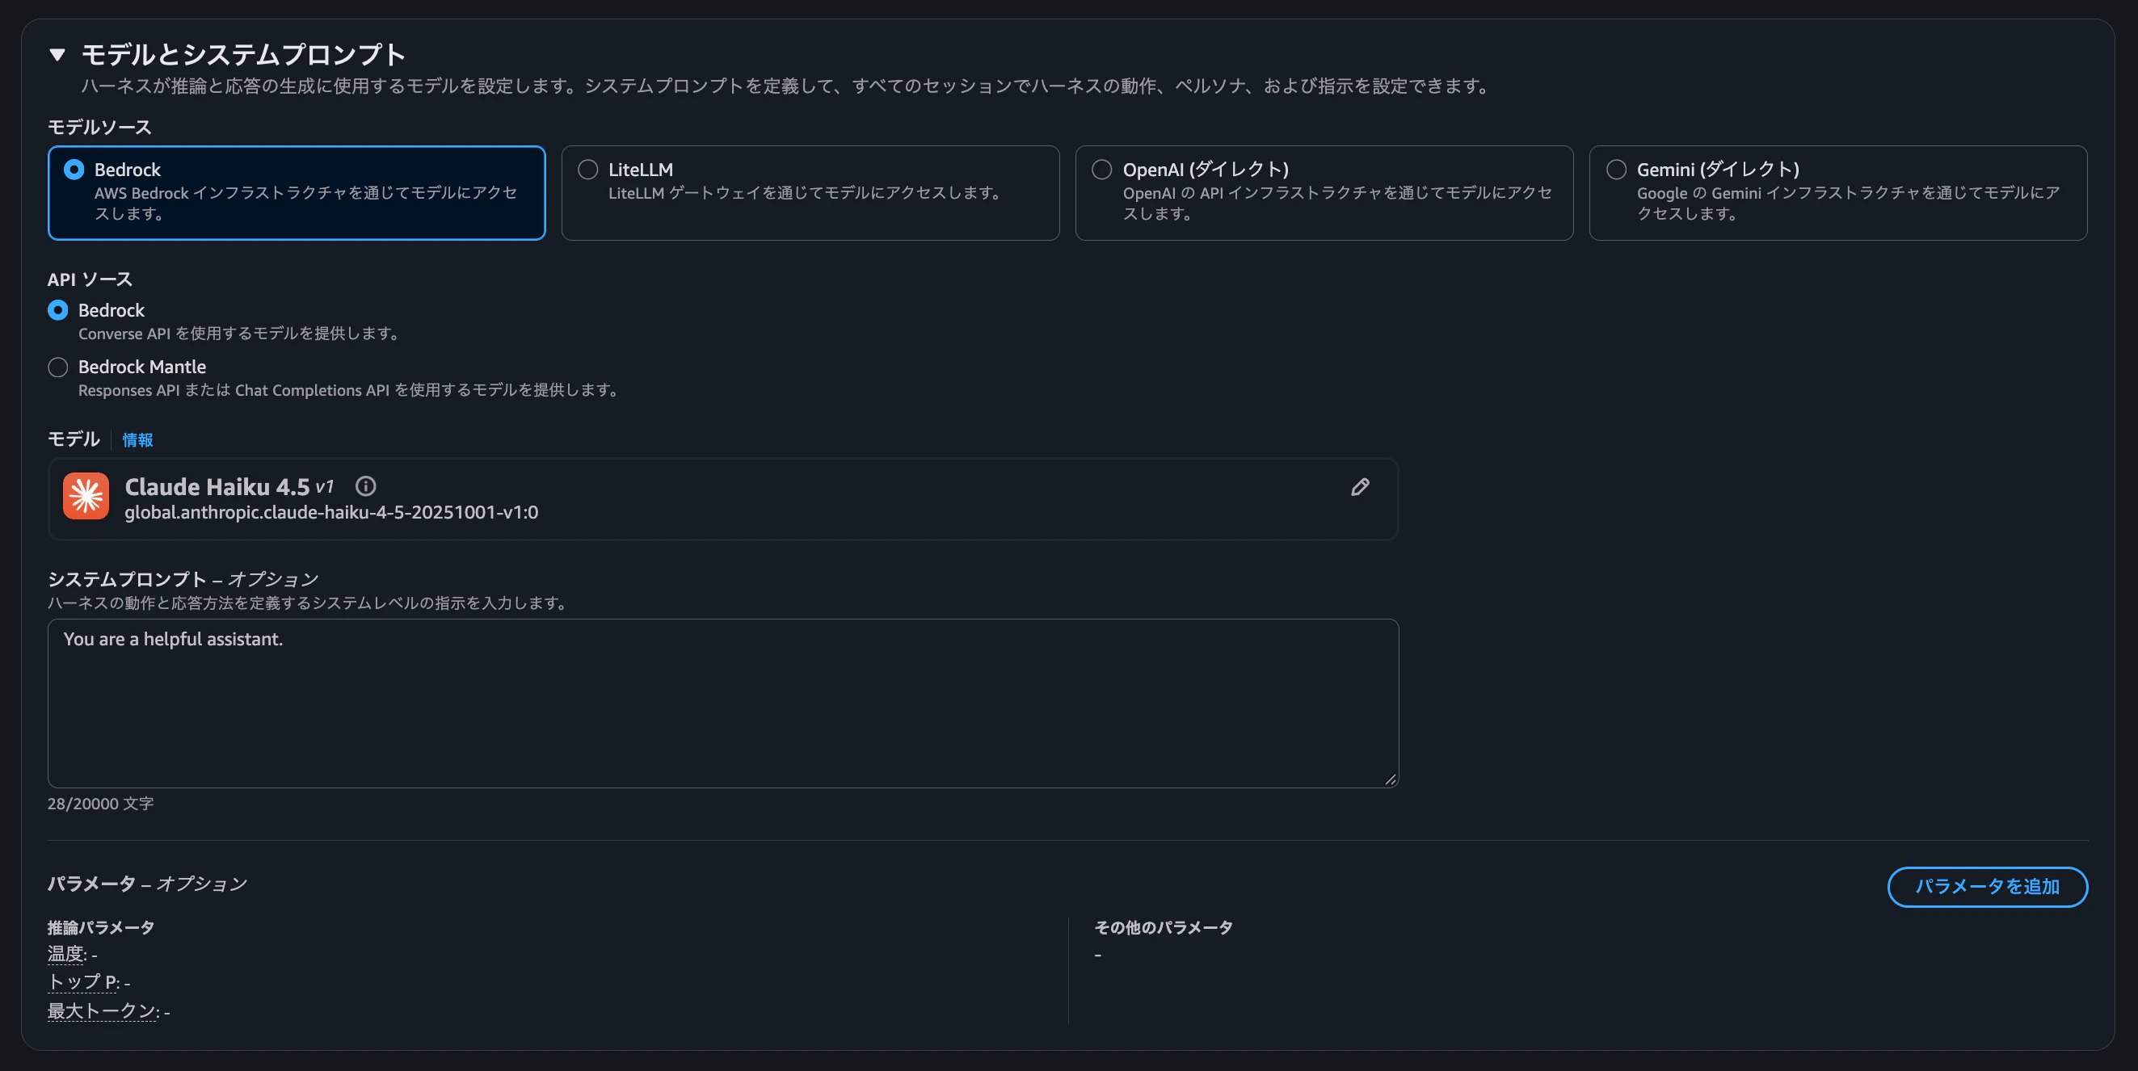Click the API ソース label
The image size is (2138, 1071).
click(90, 279)
